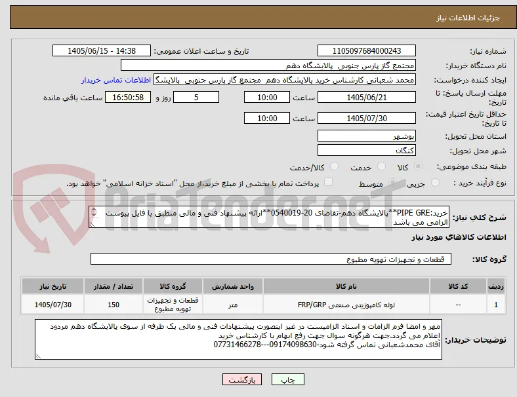Click the کنگان delivery city field

pos(366,150)
